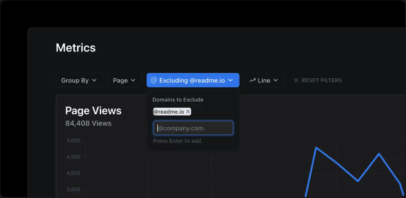Open the Group By dropdown
This screenshot has height=198, width=406.
[79, 80]
